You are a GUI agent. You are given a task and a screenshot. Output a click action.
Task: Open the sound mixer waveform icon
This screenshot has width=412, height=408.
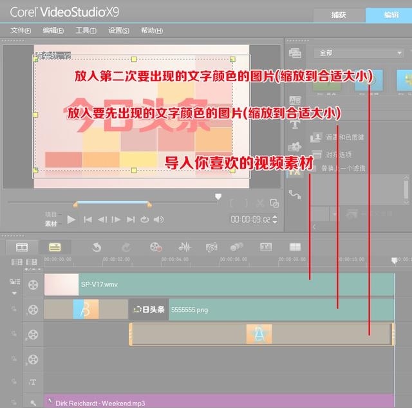pos(185,247)
